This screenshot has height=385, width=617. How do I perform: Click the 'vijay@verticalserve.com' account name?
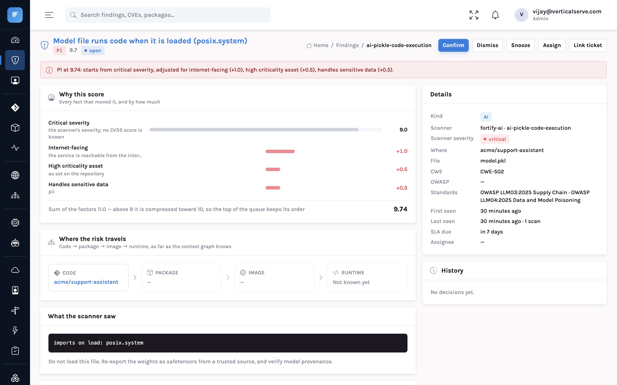pyautogui.click(x=567, y=11)
